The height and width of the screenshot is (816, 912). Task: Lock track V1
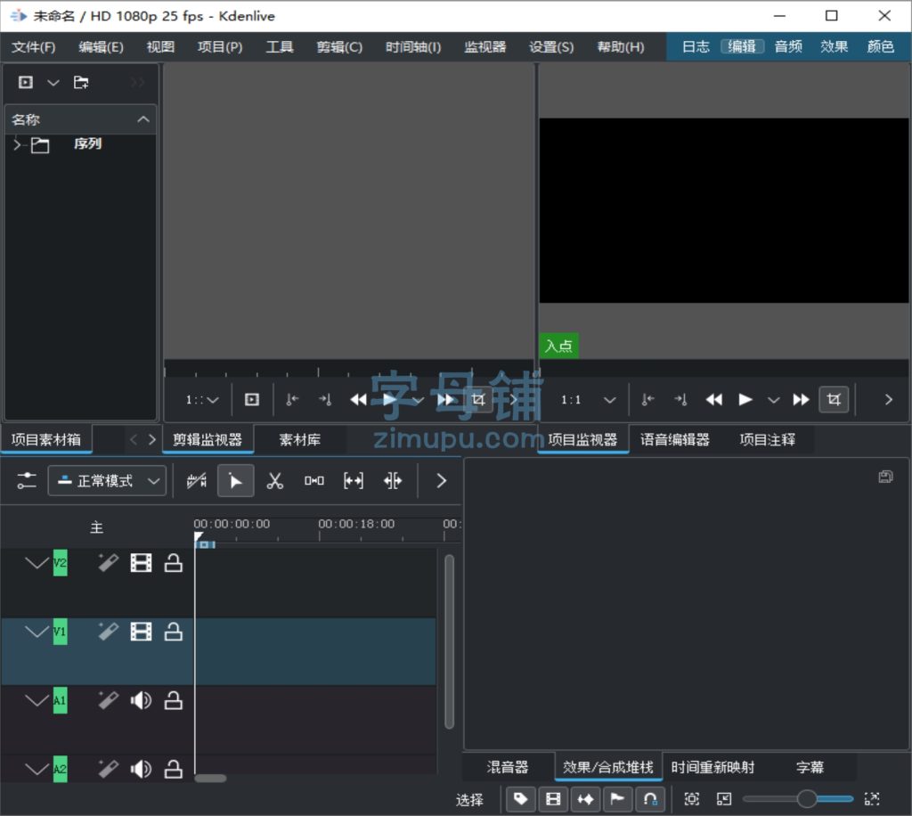174,632
